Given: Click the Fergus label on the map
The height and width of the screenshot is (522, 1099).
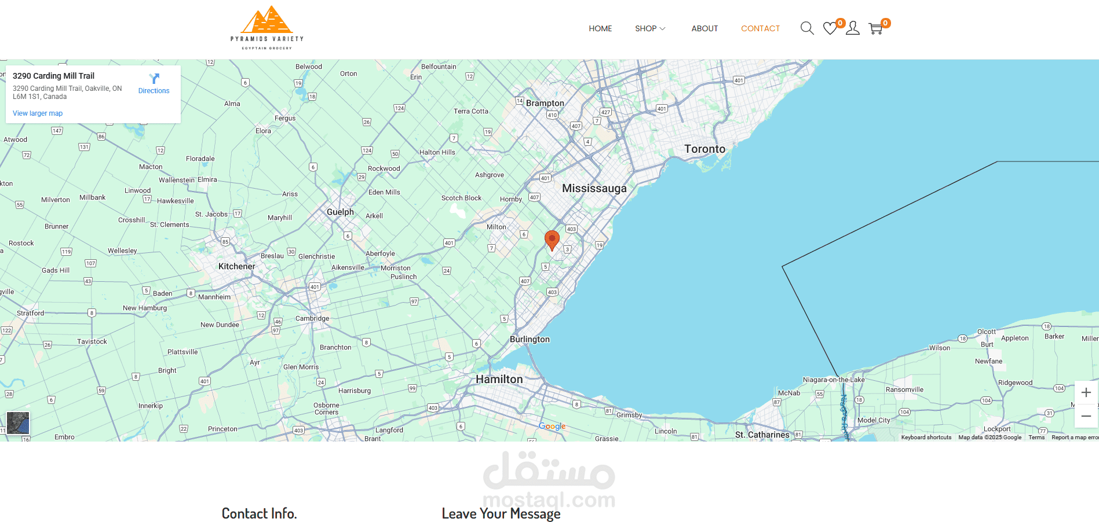Looking at the screenshot, I should (x=285, y=118).
